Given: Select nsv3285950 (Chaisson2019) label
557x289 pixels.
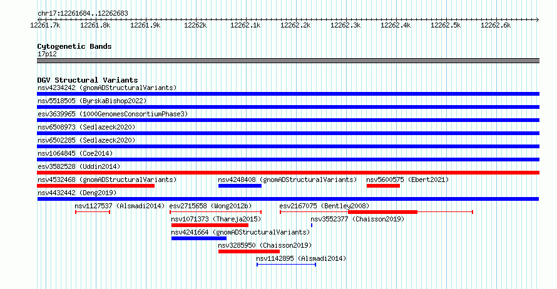Looking at the screenshot, I should point(265,245).
